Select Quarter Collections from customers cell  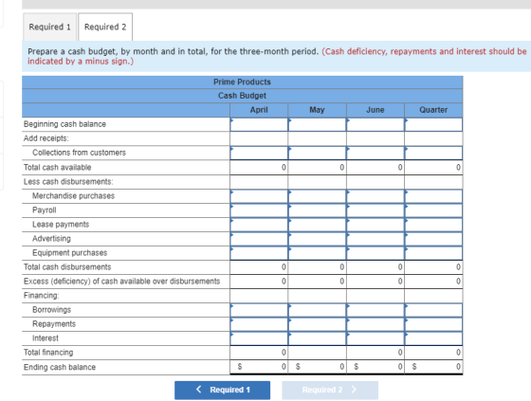(434, 153)
